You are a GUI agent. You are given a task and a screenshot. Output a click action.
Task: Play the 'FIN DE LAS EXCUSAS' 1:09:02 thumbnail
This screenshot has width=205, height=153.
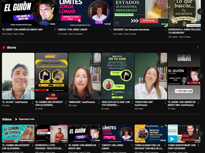pyautogui.click(x=151, y=134)
